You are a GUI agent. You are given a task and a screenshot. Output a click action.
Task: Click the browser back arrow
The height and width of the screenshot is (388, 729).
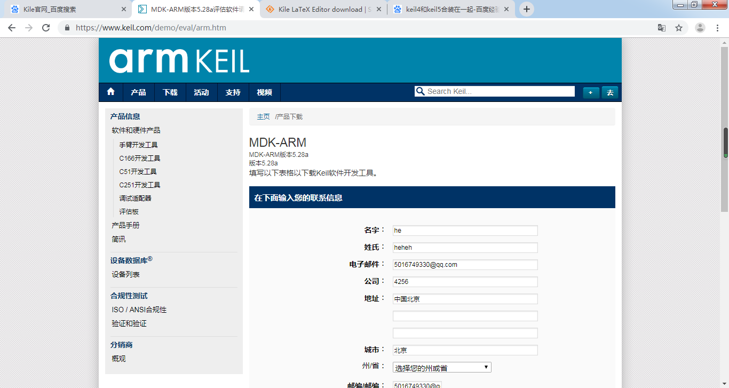pos(11,27)
